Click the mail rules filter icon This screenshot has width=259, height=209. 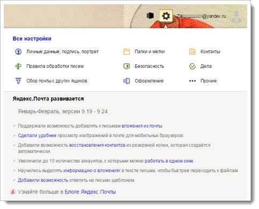(x=18, y=66)
